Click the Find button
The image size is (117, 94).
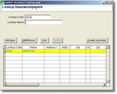44,40
